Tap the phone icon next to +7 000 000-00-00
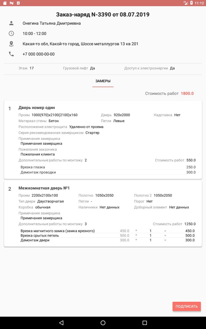 11,54
